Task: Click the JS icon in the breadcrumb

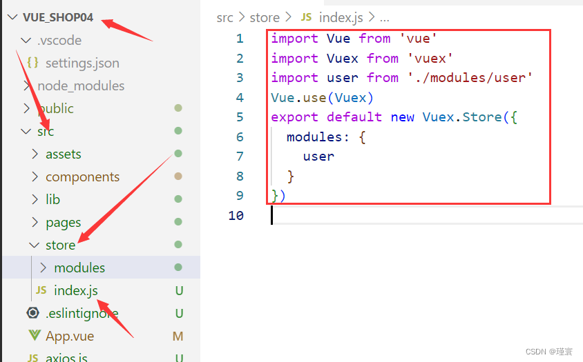Action: [x=306, y=17]
